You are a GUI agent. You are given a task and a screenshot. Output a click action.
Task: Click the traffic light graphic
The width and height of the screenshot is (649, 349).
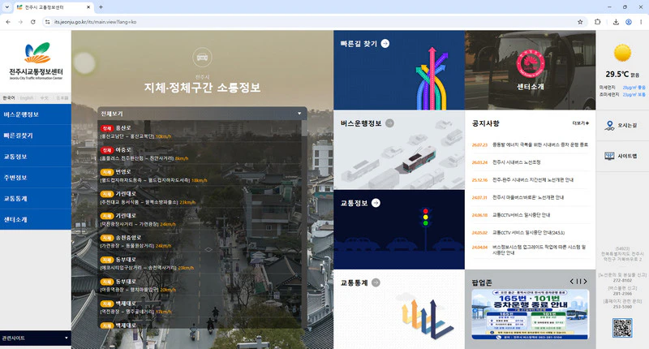click(x=425, y=218)
